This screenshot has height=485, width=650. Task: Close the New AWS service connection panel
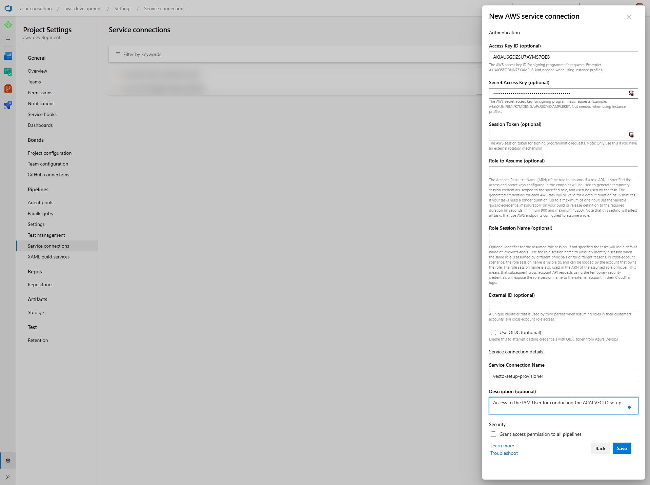(x=629, y=17)
